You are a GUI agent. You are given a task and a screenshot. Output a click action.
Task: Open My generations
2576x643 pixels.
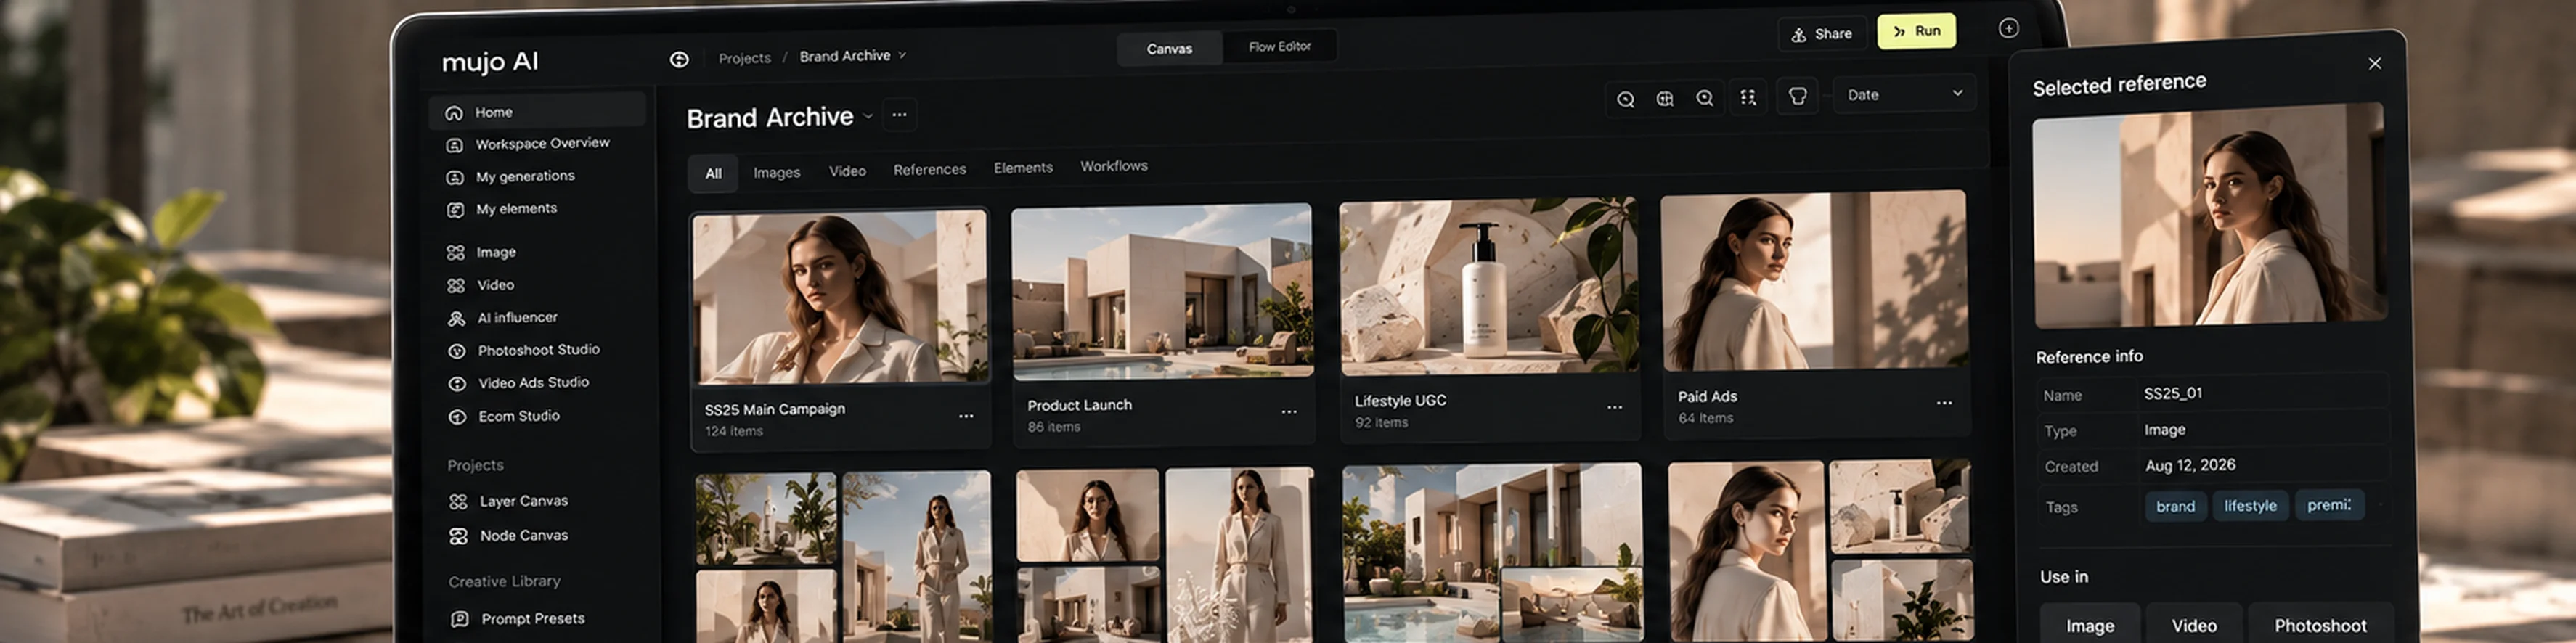pyautogui.click(x=510, y=177)
